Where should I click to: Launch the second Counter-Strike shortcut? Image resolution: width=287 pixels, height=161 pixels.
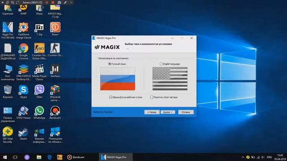tap(55, 50)
